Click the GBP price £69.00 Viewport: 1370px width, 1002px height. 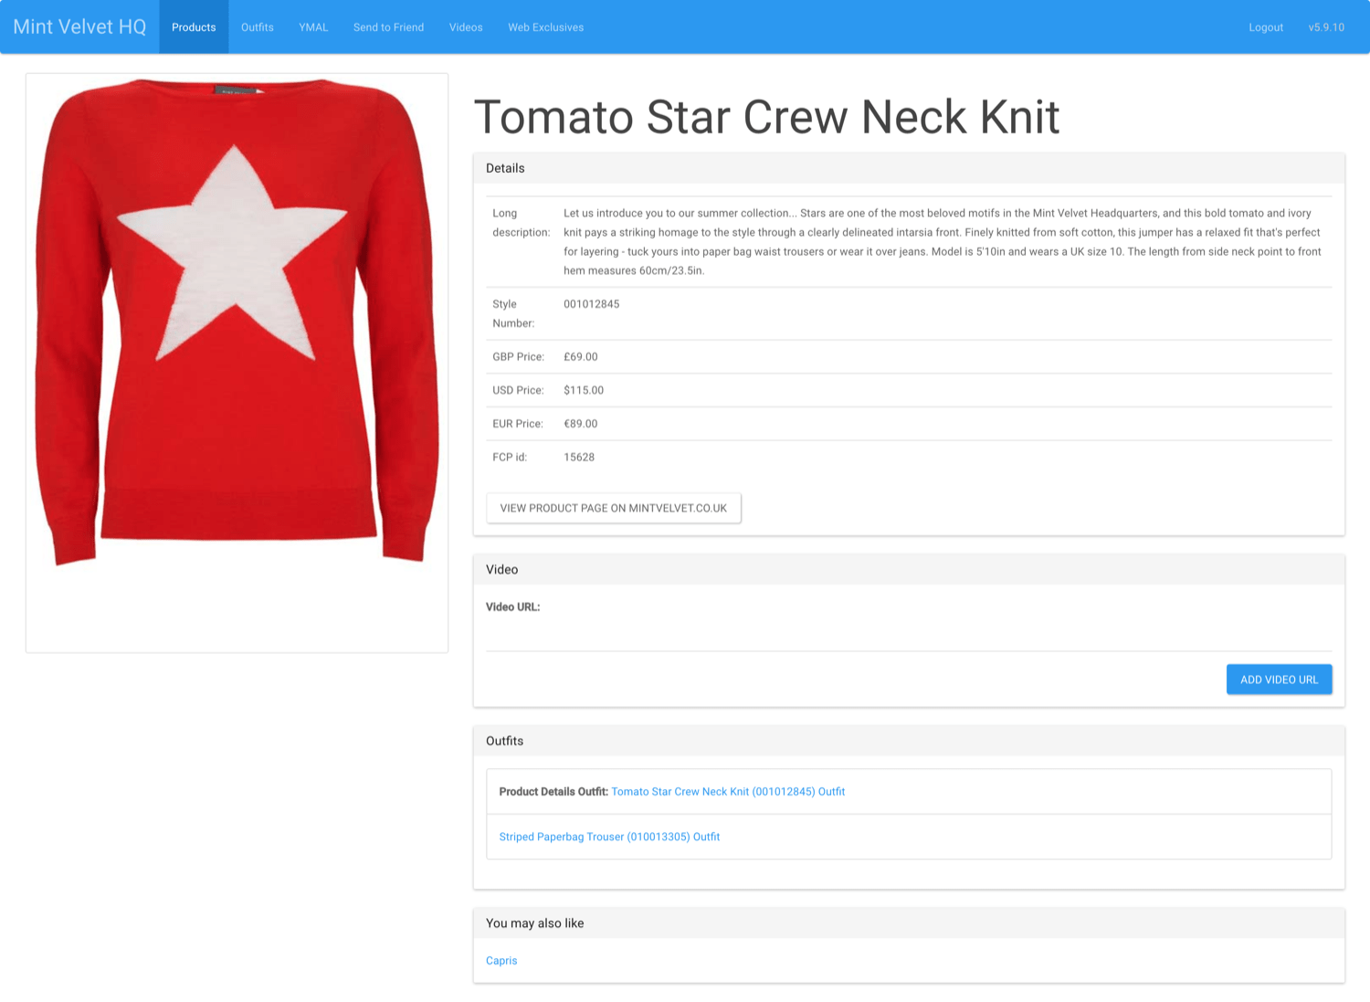[x=581, y=357]
